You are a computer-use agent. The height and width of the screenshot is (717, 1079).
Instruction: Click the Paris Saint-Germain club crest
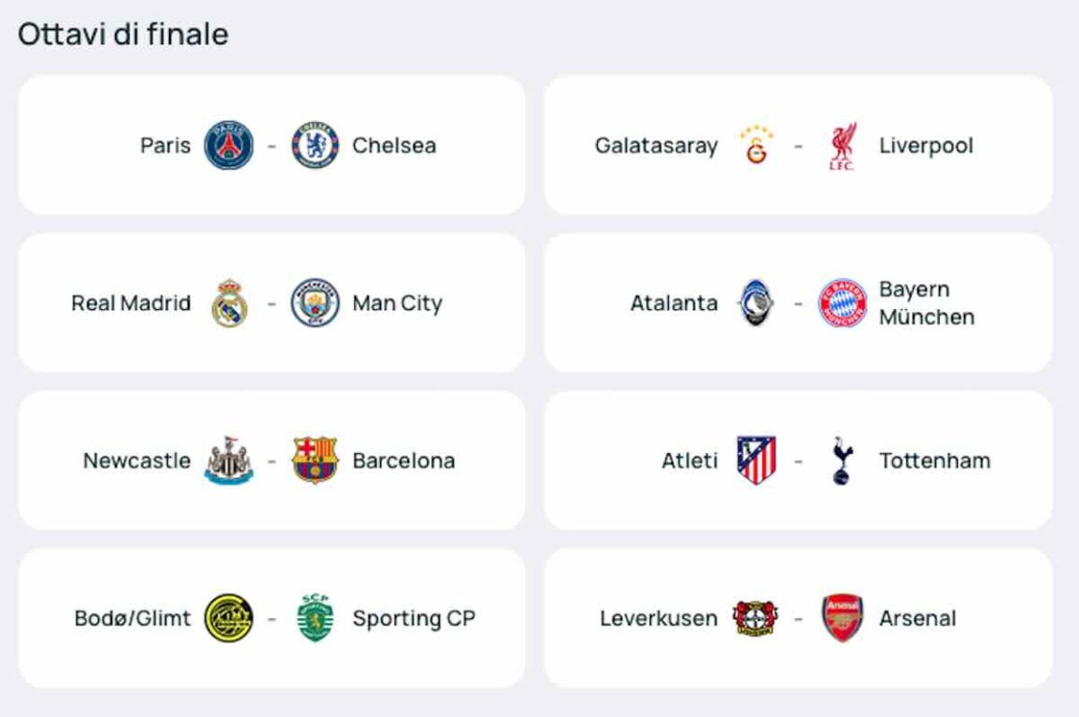[x=229, y=146]
